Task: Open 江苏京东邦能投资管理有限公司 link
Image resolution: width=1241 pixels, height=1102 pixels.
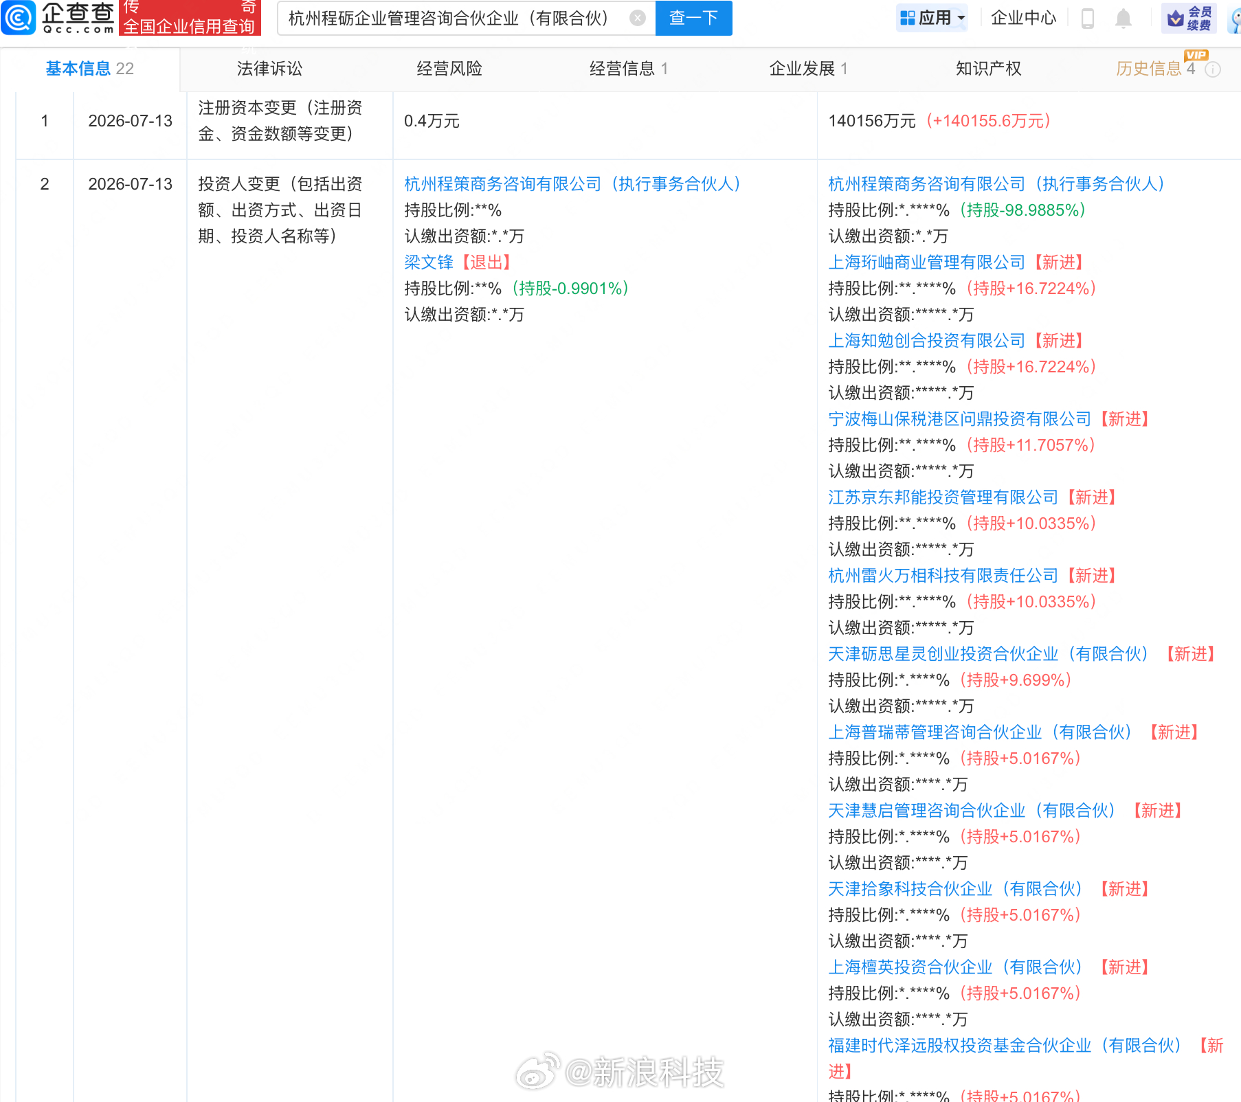Action: (x=943, y=497)
